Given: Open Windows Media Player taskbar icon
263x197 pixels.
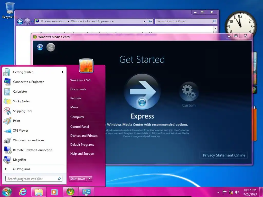Looking at the screenshot, I should coord(54,192).
